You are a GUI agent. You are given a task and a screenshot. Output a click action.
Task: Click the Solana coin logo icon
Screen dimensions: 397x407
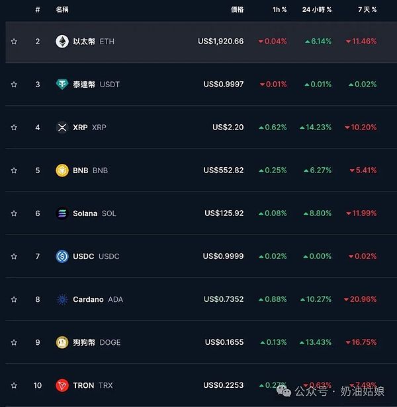point(62,213)
